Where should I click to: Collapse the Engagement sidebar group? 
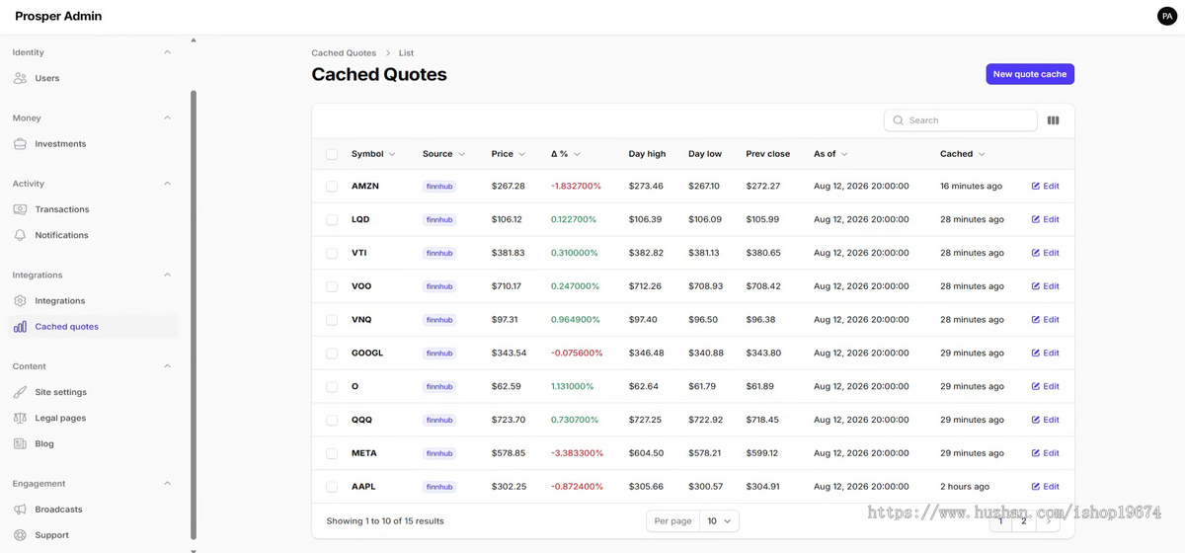click(167, 484)
